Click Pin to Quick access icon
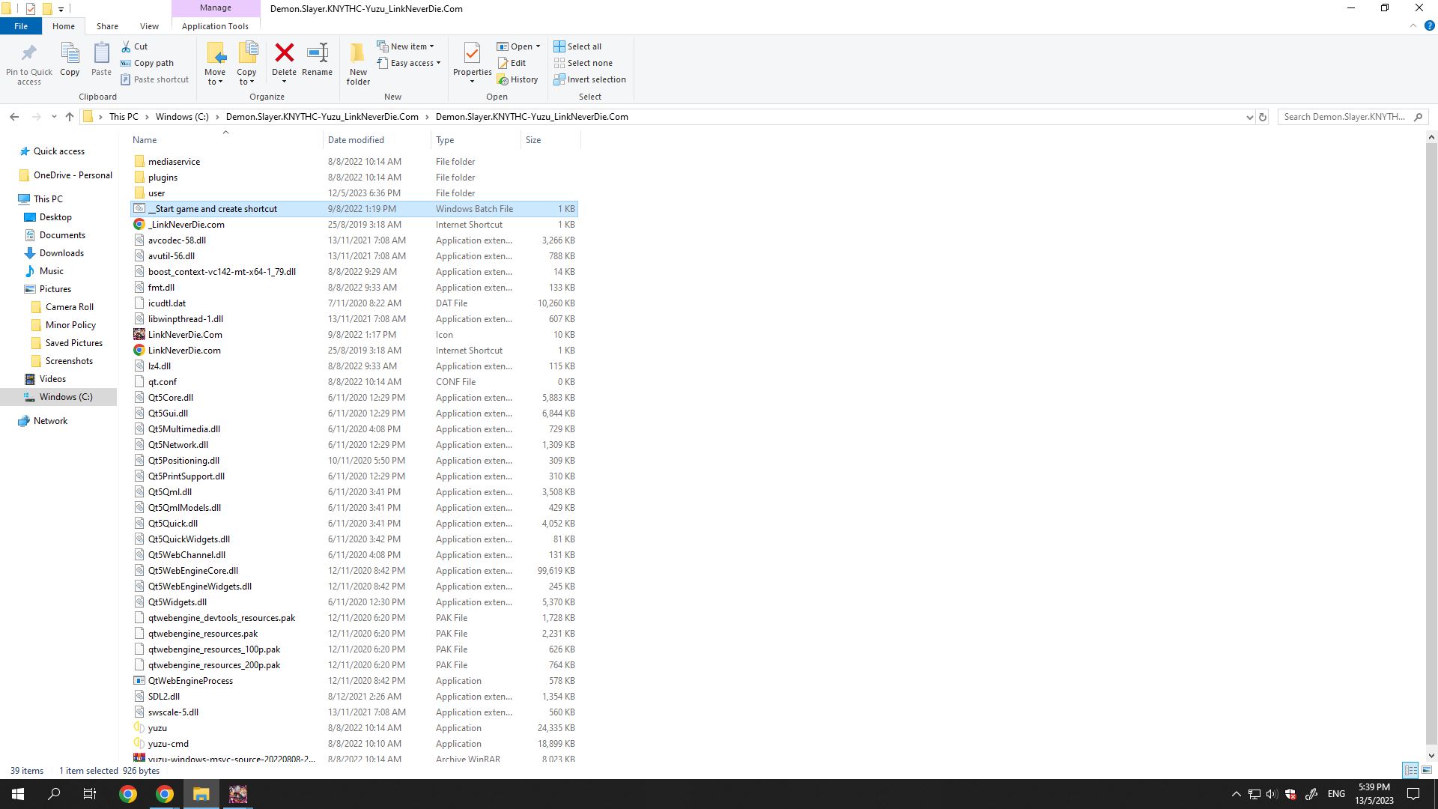The image size is (1438, 809). pyautogui.click(x=29, y=53)
